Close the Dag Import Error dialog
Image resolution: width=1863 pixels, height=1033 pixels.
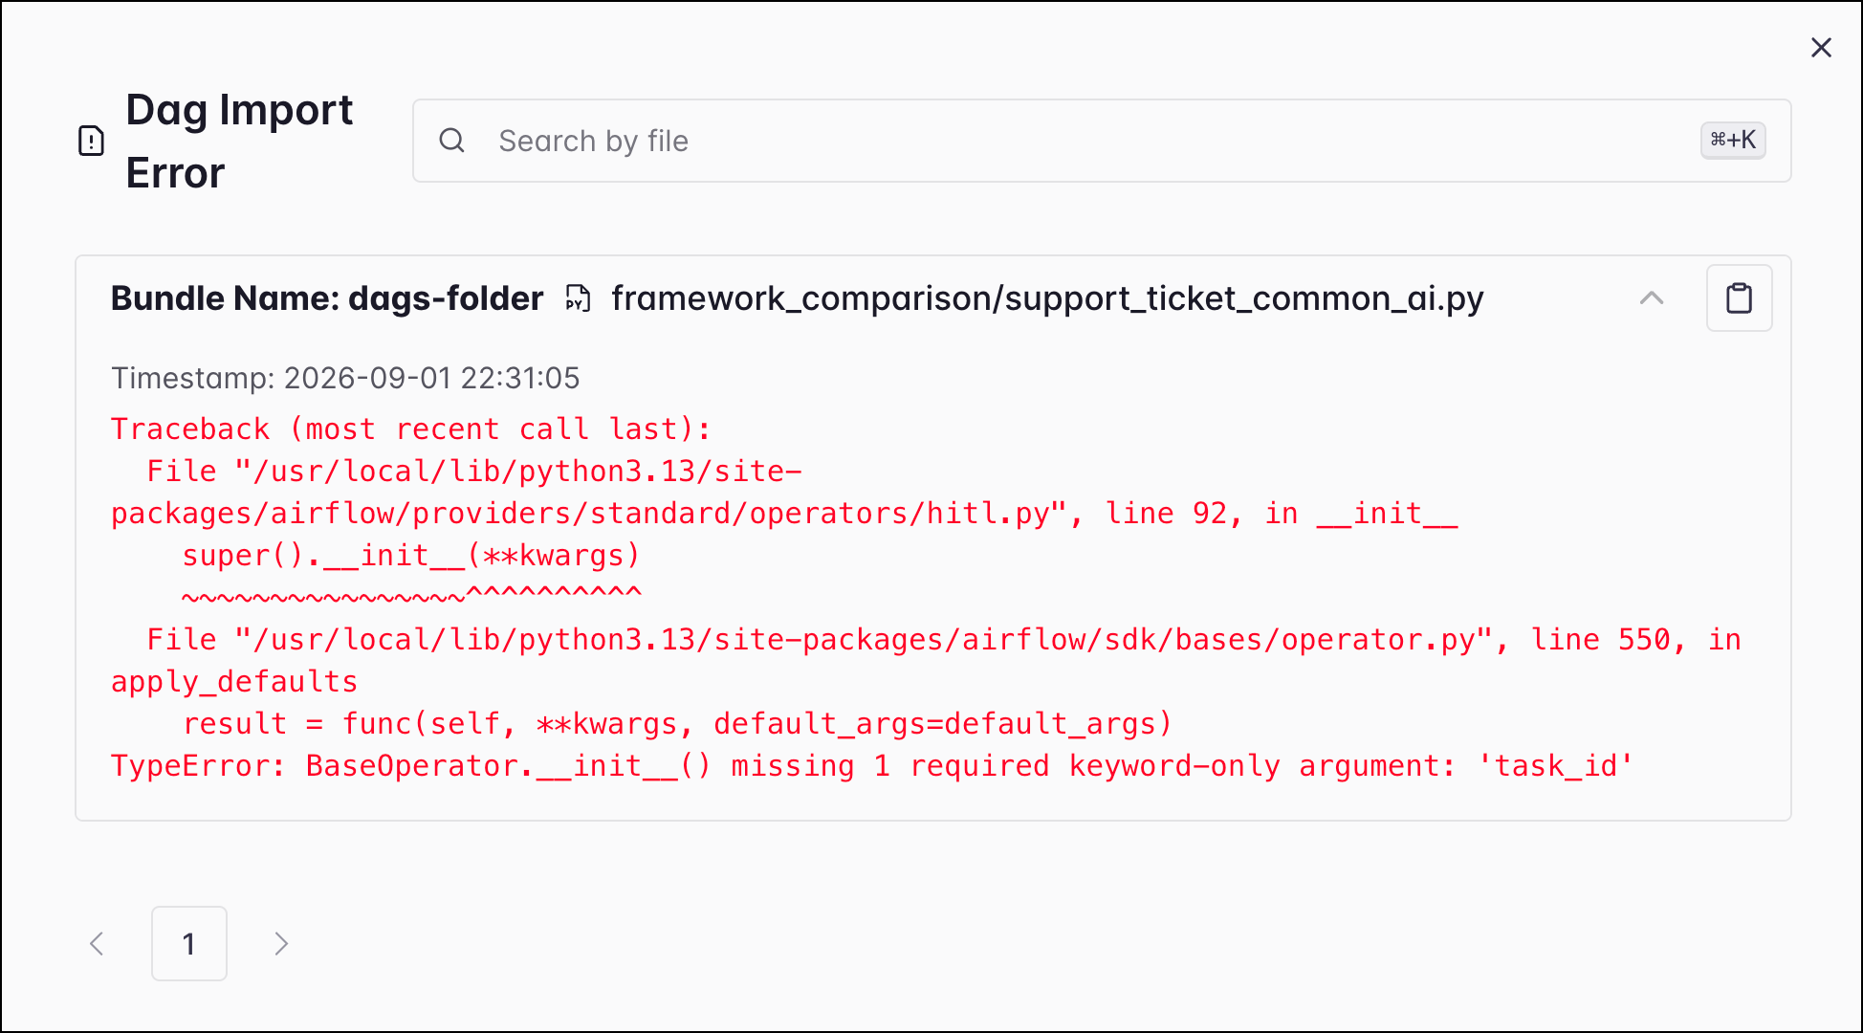(1821, 48)
